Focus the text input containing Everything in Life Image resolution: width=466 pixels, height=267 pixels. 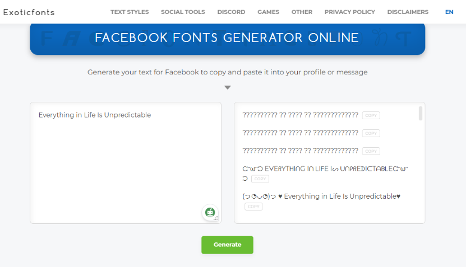pos(126,163)
